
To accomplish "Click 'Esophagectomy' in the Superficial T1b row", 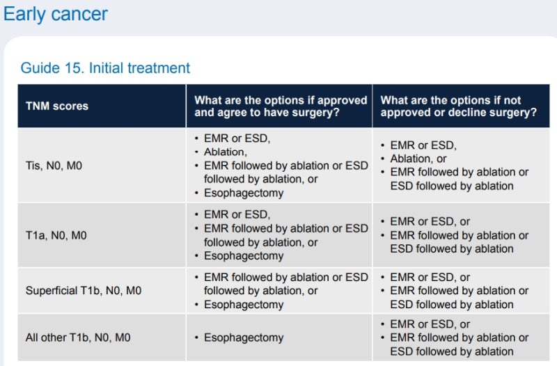I will coord(244,305).
